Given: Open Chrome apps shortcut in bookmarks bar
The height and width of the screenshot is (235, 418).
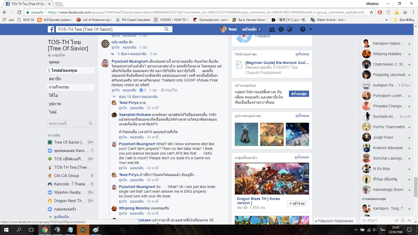Looking at the screenshot, I should click(8, 20).
